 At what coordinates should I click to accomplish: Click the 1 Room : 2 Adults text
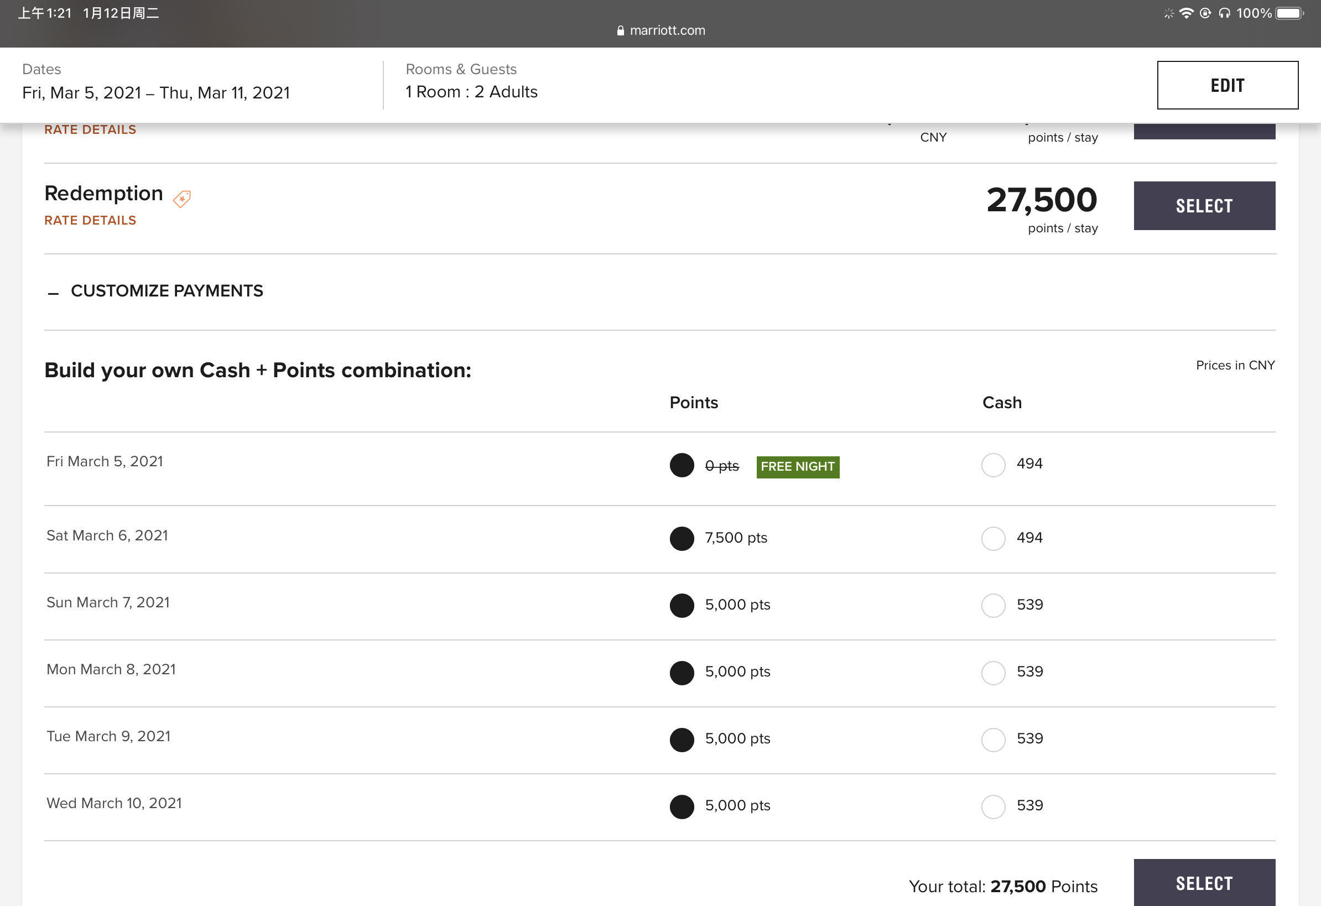[472, 92]
